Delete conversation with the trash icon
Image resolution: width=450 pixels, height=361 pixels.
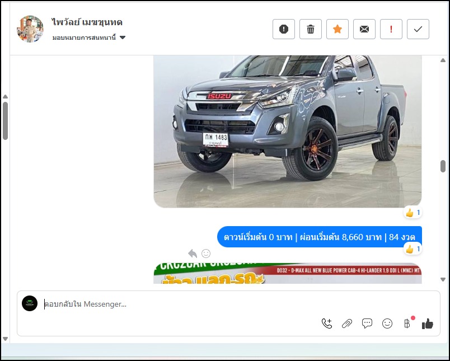coord(311,29)
